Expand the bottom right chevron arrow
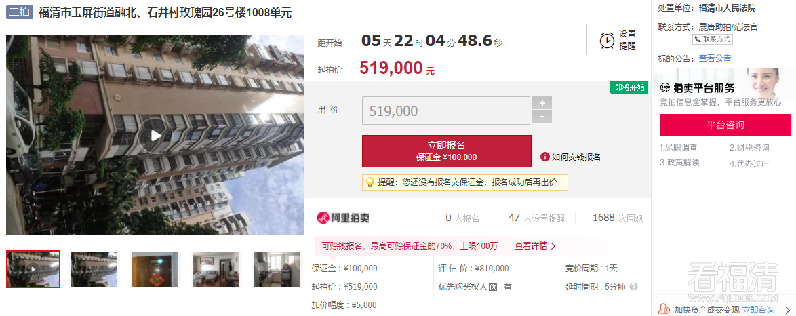Image resolution: width=796 pixels, height=316 pixels. tap(787, 309)
